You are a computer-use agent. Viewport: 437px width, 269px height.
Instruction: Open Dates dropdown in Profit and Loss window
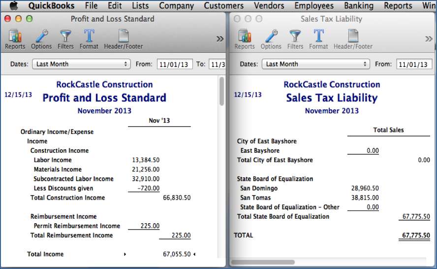(81, 64)
